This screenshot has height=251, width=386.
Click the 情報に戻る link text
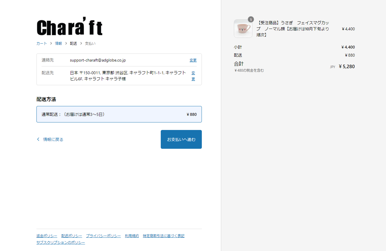[53, 139]
